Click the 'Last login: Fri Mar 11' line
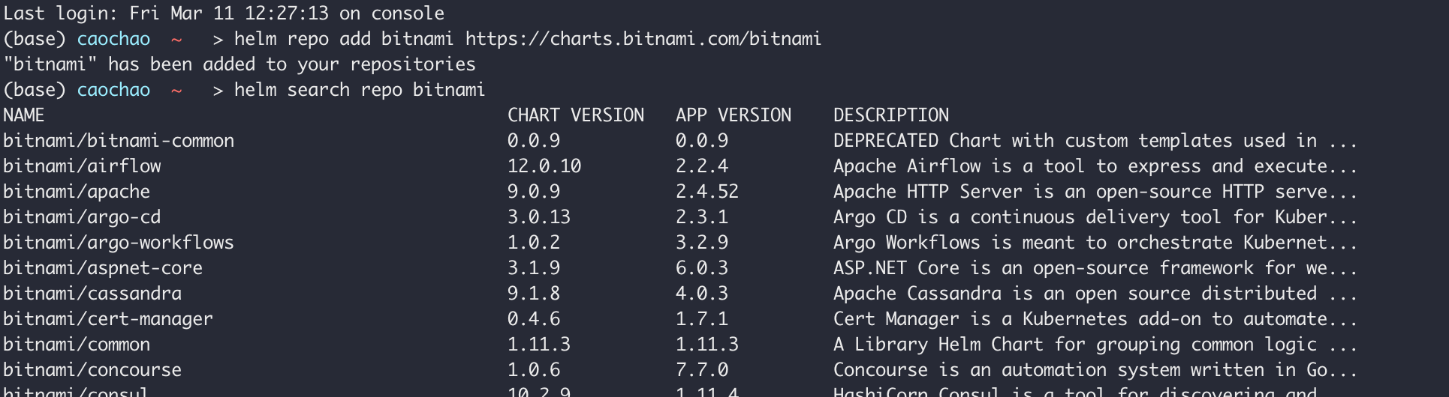The height and width of the screenshot is (397, 1449). pyautogui.click(x=224, y=13)
